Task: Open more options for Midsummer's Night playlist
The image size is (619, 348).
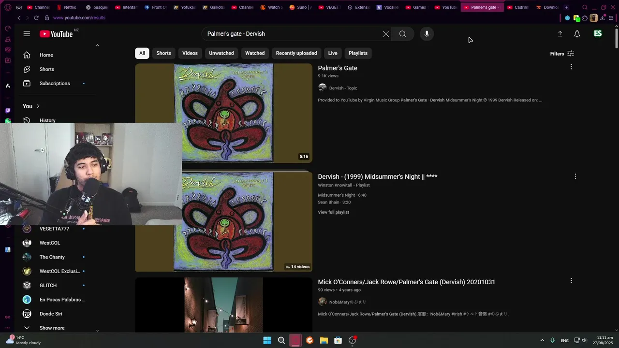Action: (x=575, y=176)
